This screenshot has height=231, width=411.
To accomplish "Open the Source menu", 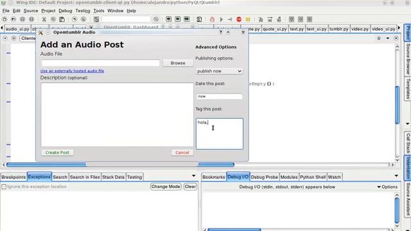I will [x=31, y=11].
